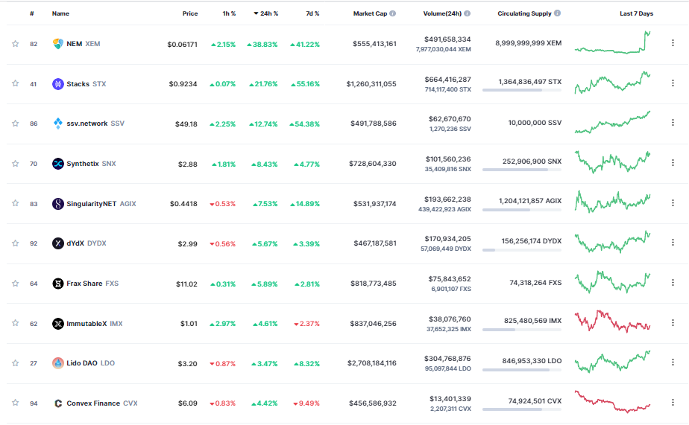The width and height of the screenshot is (689, 425).
Task: Open ImmutableX three-dot options
Action: pos(673,322)
